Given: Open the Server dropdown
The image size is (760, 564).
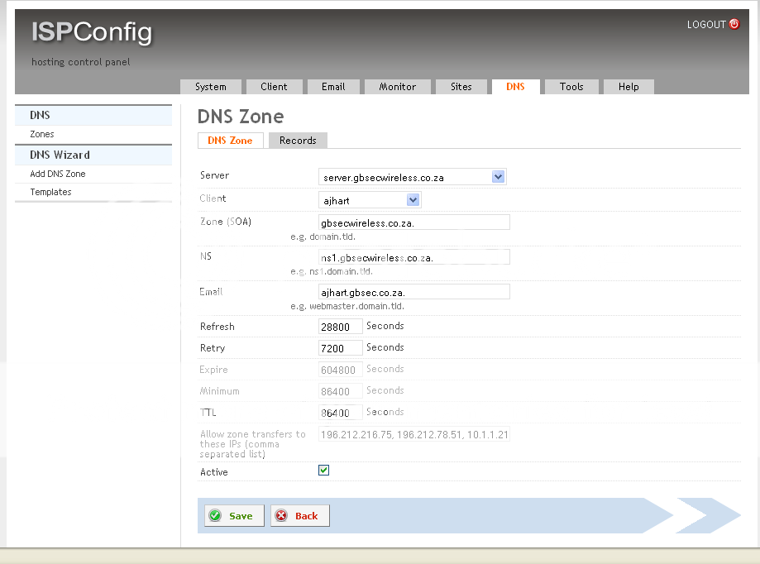Looking at the screenshot, I should point(499,176).
